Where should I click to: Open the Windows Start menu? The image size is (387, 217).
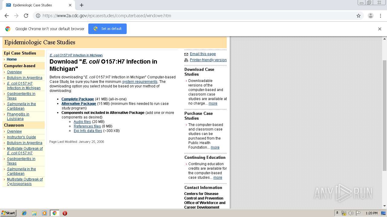[x=8, y=213]
